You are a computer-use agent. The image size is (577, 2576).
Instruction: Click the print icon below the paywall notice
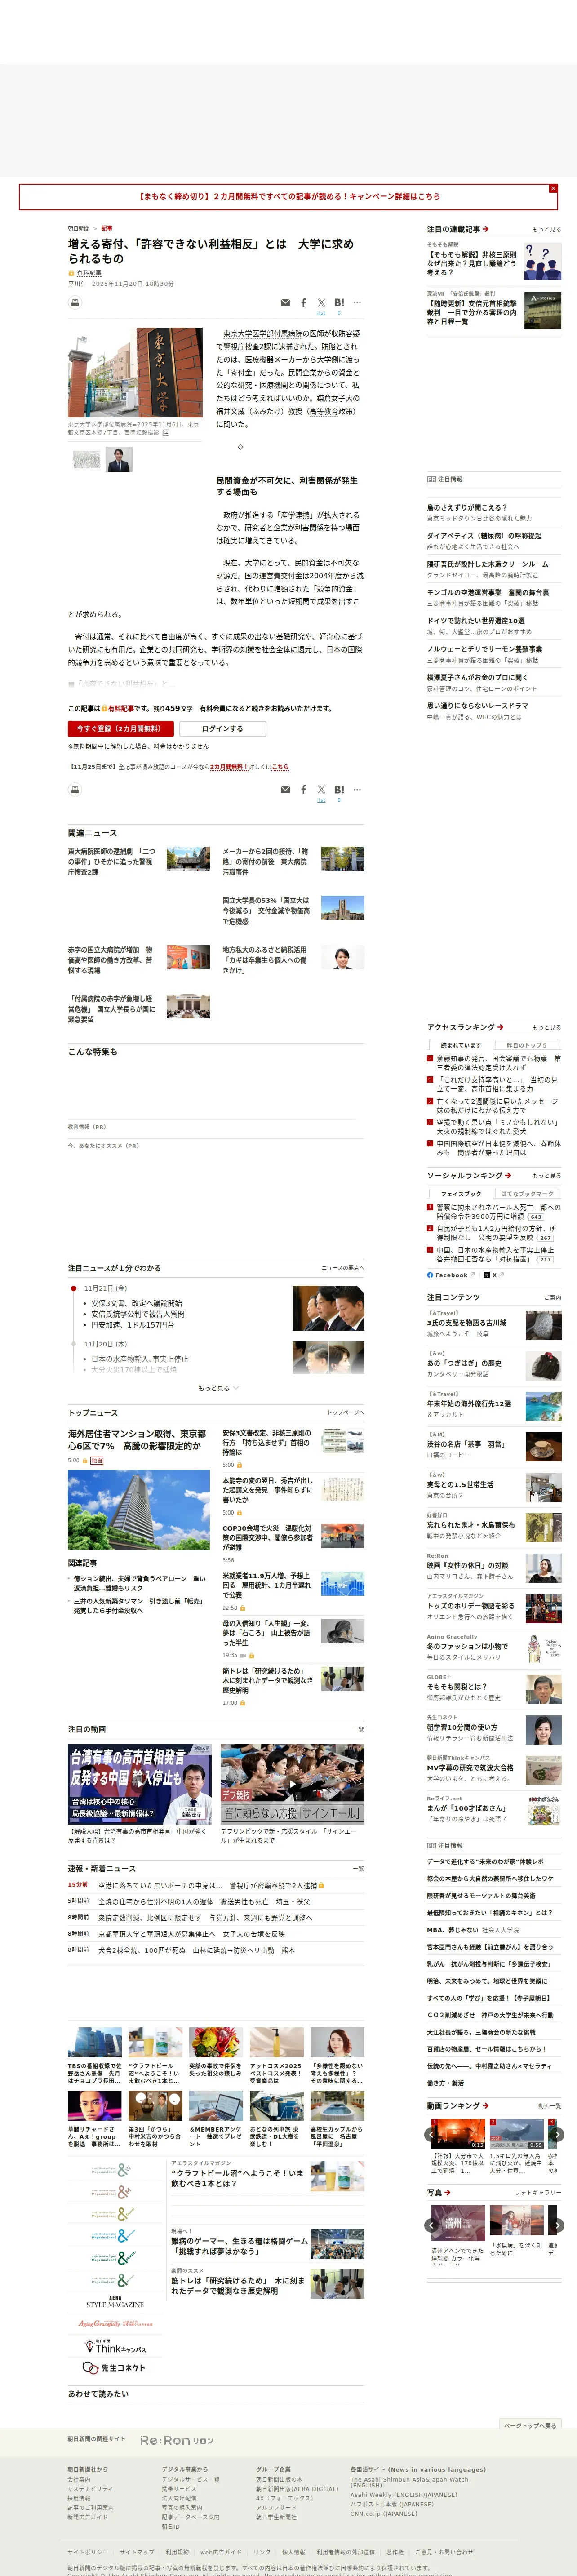75,789
